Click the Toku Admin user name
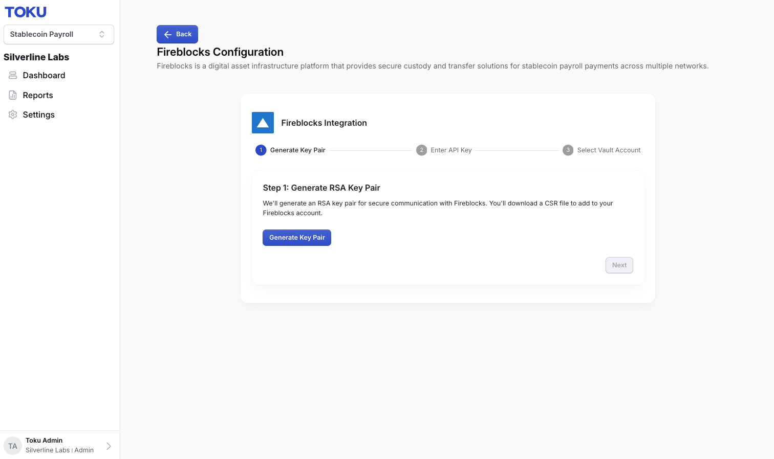This screenshot has height=459, width=774. click(x=44, y=441)
